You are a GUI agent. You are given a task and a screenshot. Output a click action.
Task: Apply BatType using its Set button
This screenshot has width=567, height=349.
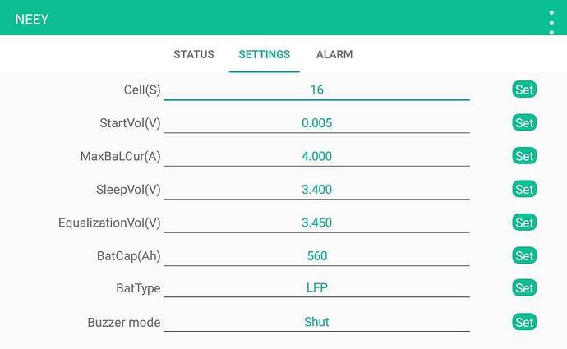[x=524, y=288]
